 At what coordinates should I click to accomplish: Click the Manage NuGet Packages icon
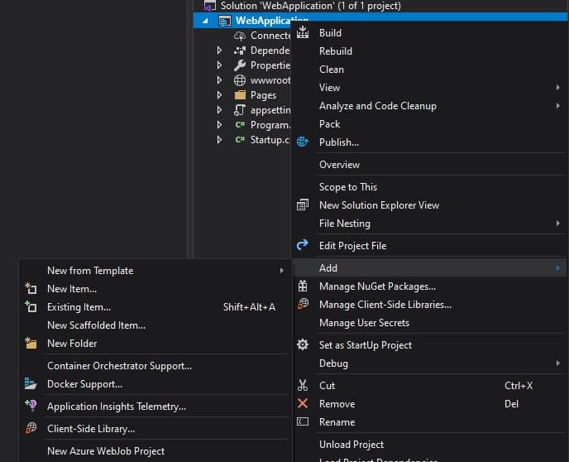[x=303, y=286]
